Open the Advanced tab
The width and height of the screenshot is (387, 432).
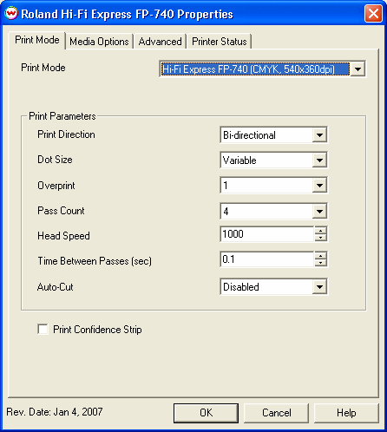click(160, 42)
